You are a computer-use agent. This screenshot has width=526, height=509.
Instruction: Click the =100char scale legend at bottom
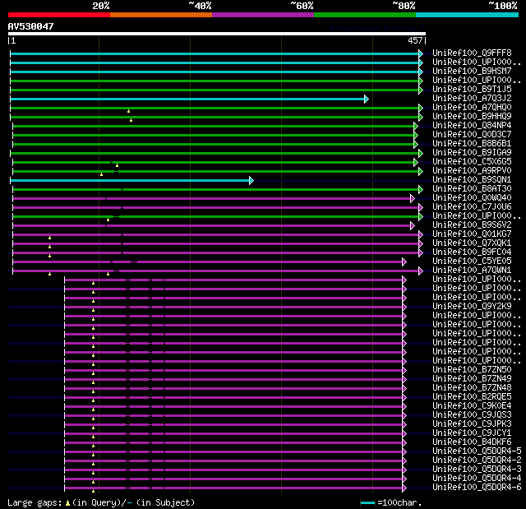391,502
